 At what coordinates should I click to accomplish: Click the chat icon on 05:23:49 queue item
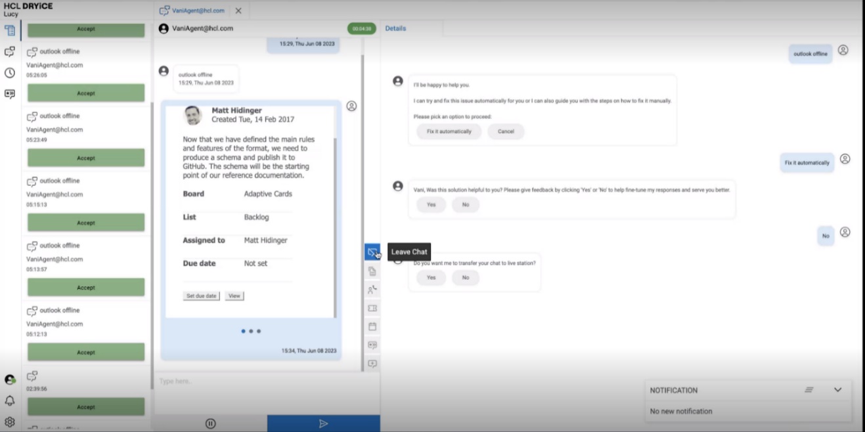32,116
